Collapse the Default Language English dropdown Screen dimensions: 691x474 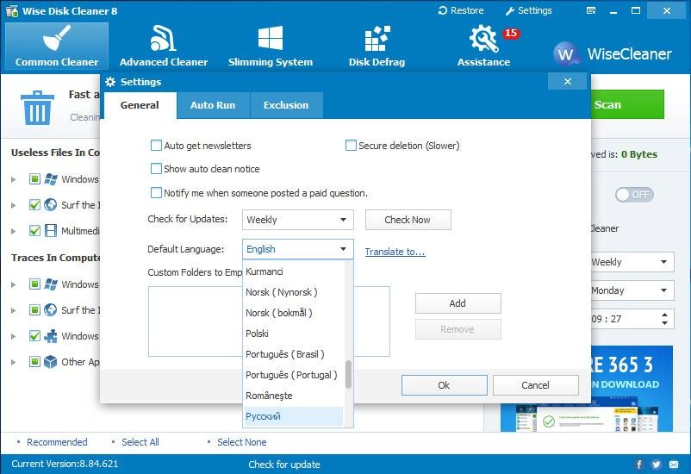point(298,249)
